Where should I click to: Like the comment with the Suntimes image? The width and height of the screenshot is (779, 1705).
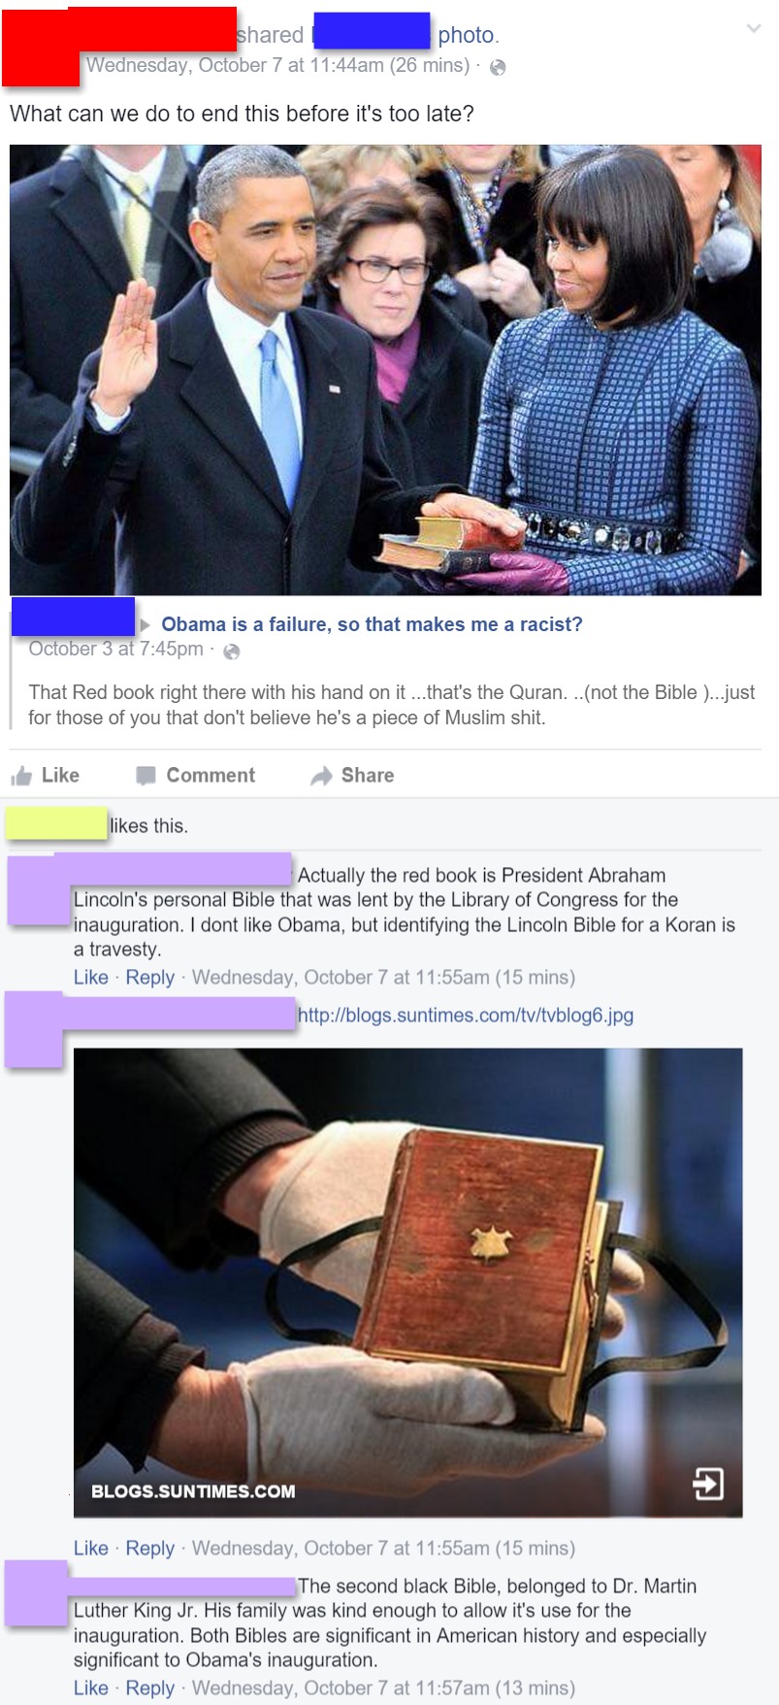click(91, 1548)
